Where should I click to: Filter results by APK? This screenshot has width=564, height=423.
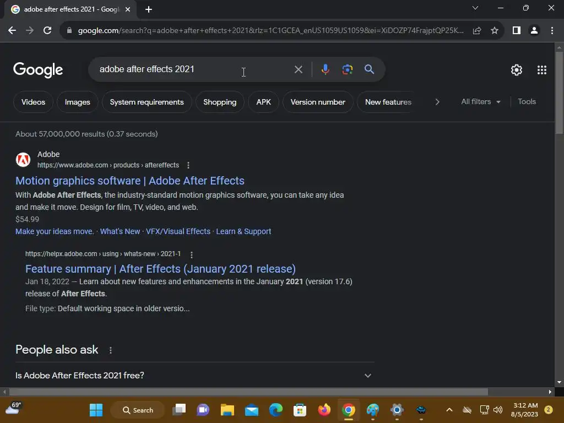(263, 102)
